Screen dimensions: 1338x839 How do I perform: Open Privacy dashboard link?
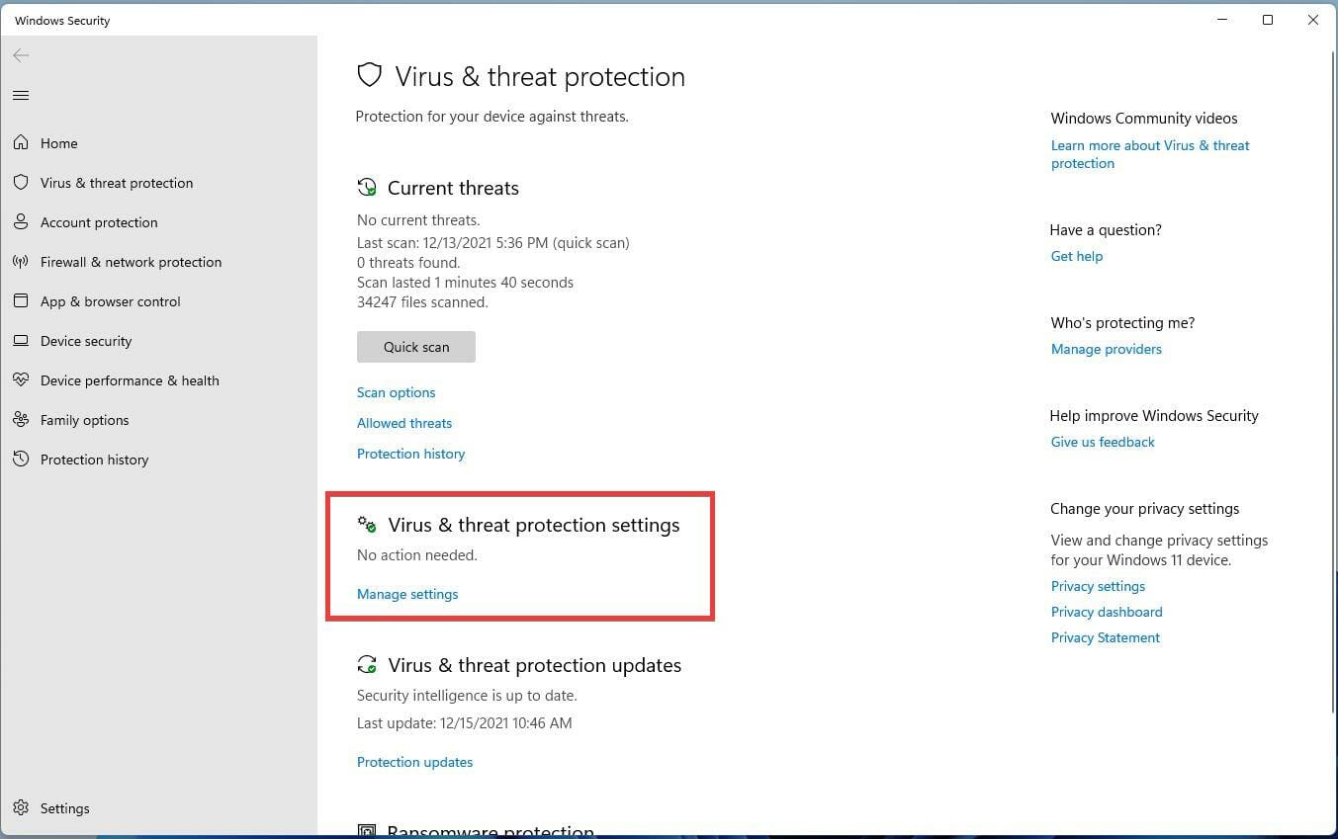coord(1107,612)
